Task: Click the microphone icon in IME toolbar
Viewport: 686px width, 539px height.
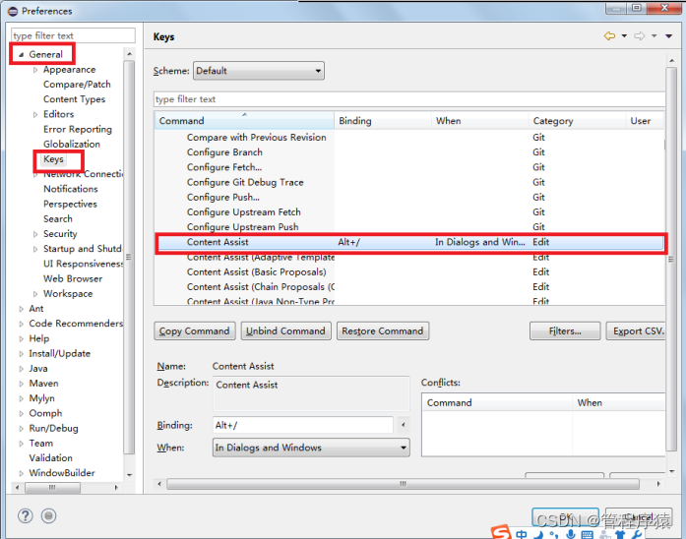Action: click(x=570, y=534)
